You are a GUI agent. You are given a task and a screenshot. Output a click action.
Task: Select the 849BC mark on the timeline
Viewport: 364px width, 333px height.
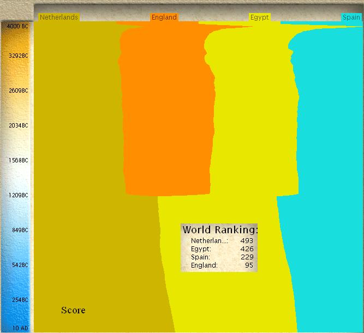[x=17, y=230]
